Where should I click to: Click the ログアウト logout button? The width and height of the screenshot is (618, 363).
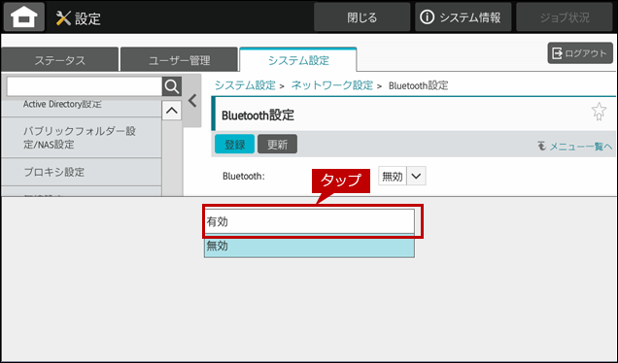580,53
